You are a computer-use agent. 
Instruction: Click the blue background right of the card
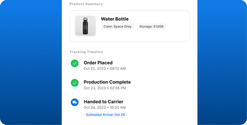(x=222, y=62)
